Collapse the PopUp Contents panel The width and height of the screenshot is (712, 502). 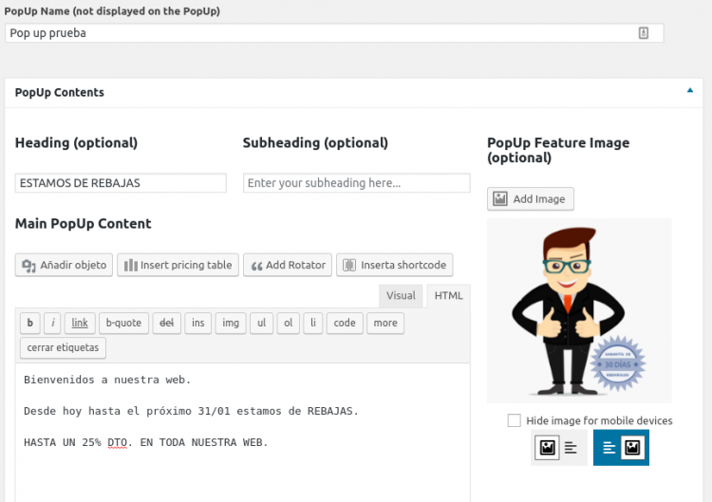point(690,91)
